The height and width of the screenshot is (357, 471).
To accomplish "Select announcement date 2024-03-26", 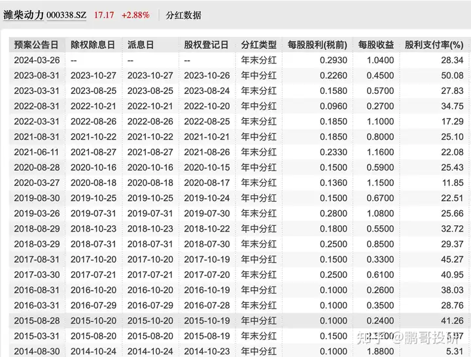I will coord(37,60).
